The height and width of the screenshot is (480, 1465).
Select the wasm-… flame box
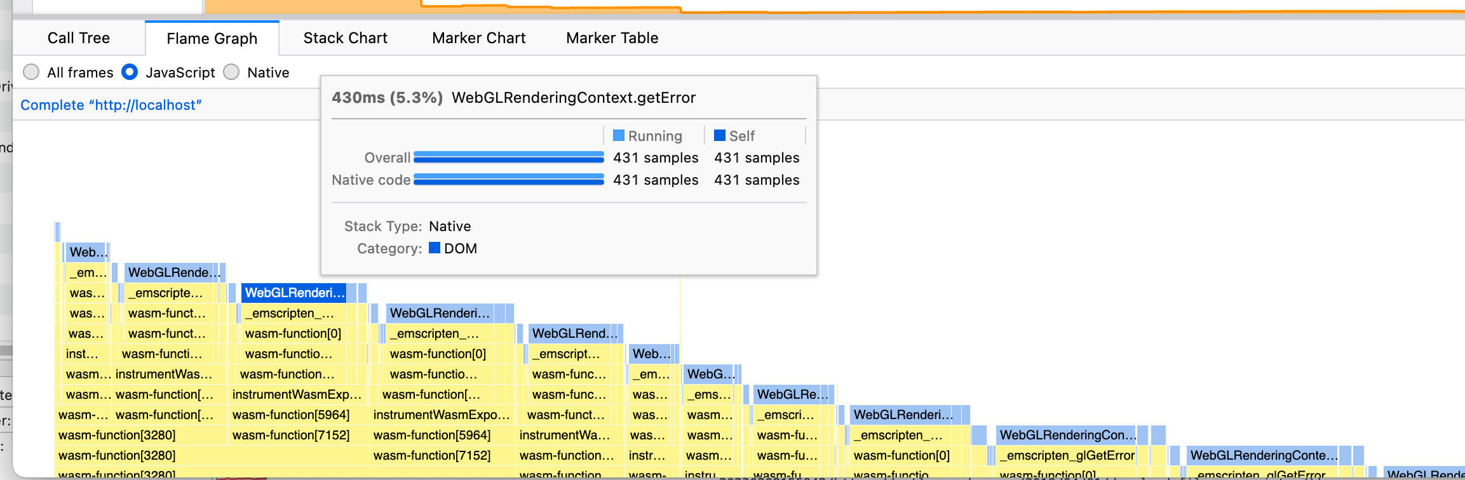pos(83,415)
